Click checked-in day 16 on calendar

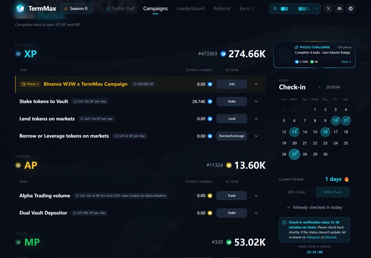click(x=325, y=132)
